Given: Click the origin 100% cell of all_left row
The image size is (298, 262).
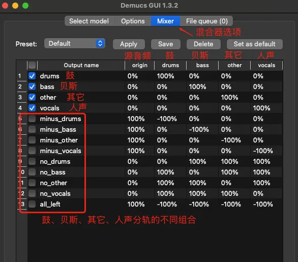Looking at the screenshot, I should coord(136,204).
